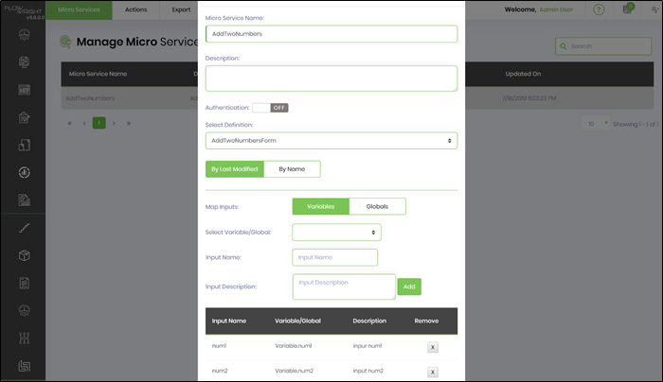This screenshot has height=382, width=663.
Task: Switch Map Inputs to Globals
Action: pos(377,206)
